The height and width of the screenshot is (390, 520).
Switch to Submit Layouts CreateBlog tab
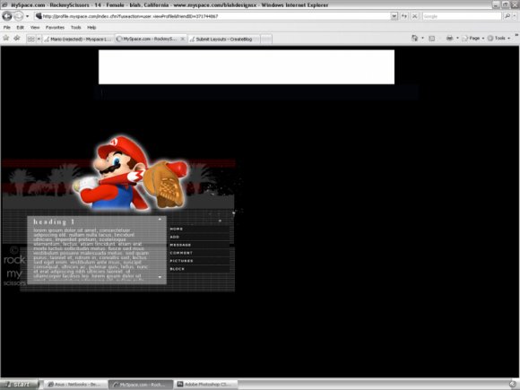click(224, 39)
